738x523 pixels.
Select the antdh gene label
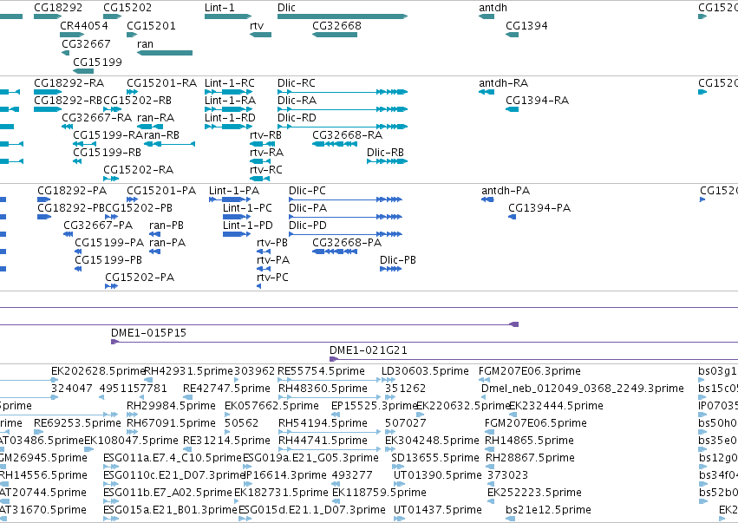coord(493,8)
